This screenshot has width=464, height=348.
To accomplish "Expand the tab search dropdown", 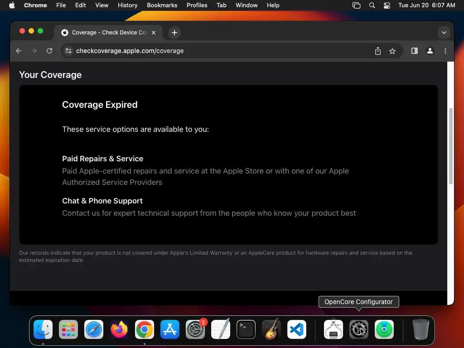I will [444, 33].
